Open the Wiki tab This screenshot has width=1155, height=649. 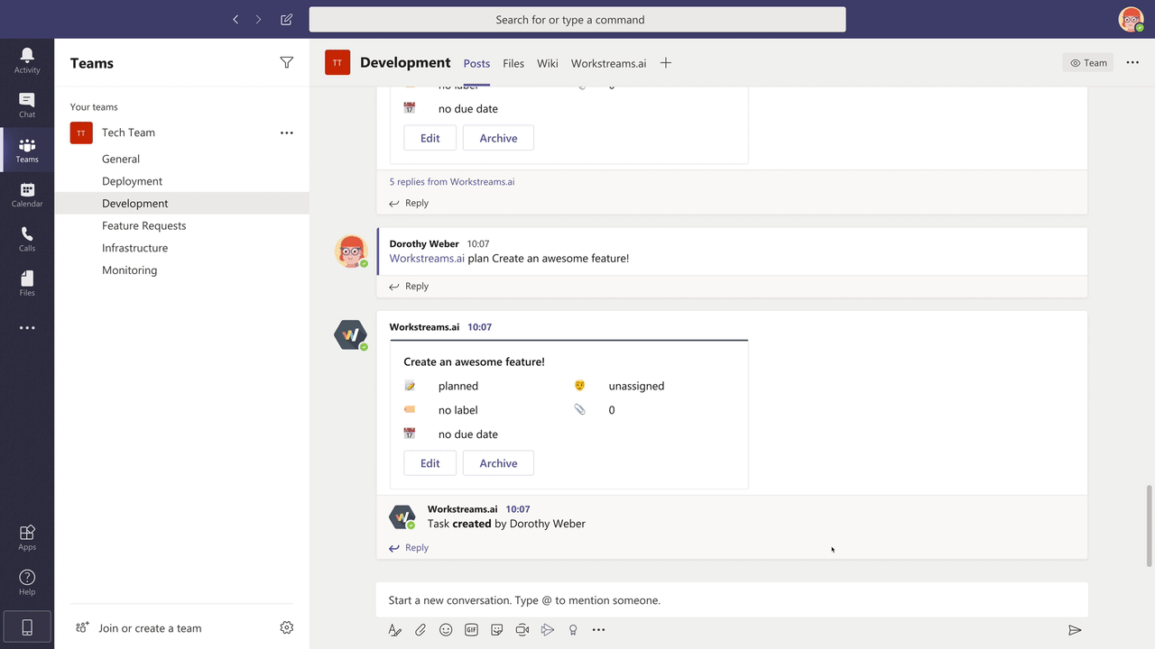tap(548, 63)
